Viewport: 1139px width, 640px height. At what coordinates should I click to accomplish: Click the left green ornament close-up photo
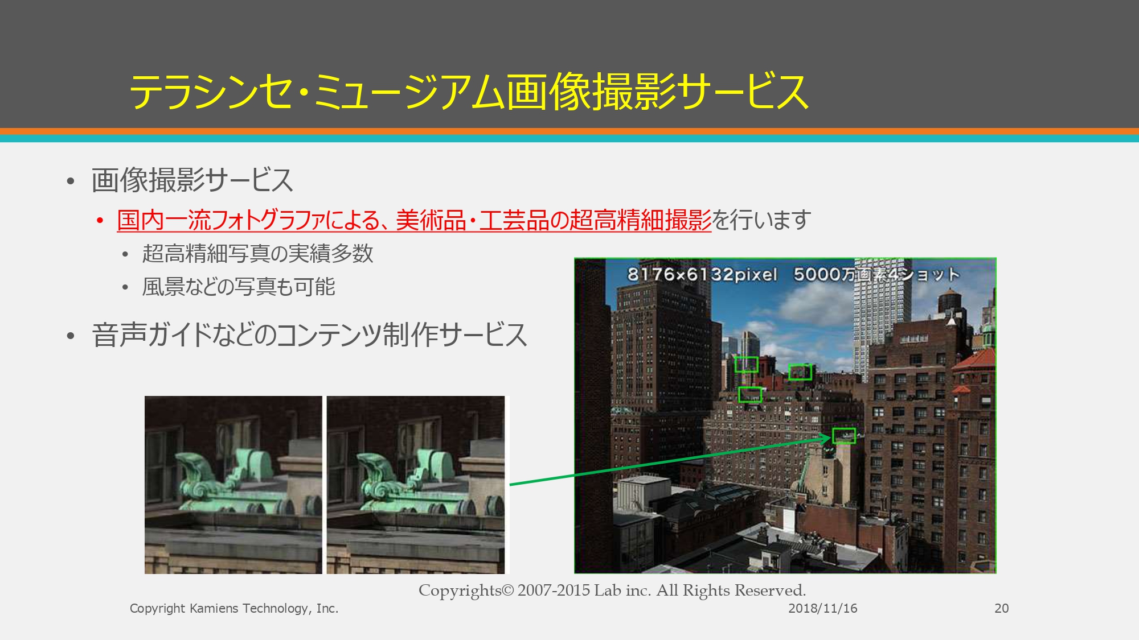point(233,485)
